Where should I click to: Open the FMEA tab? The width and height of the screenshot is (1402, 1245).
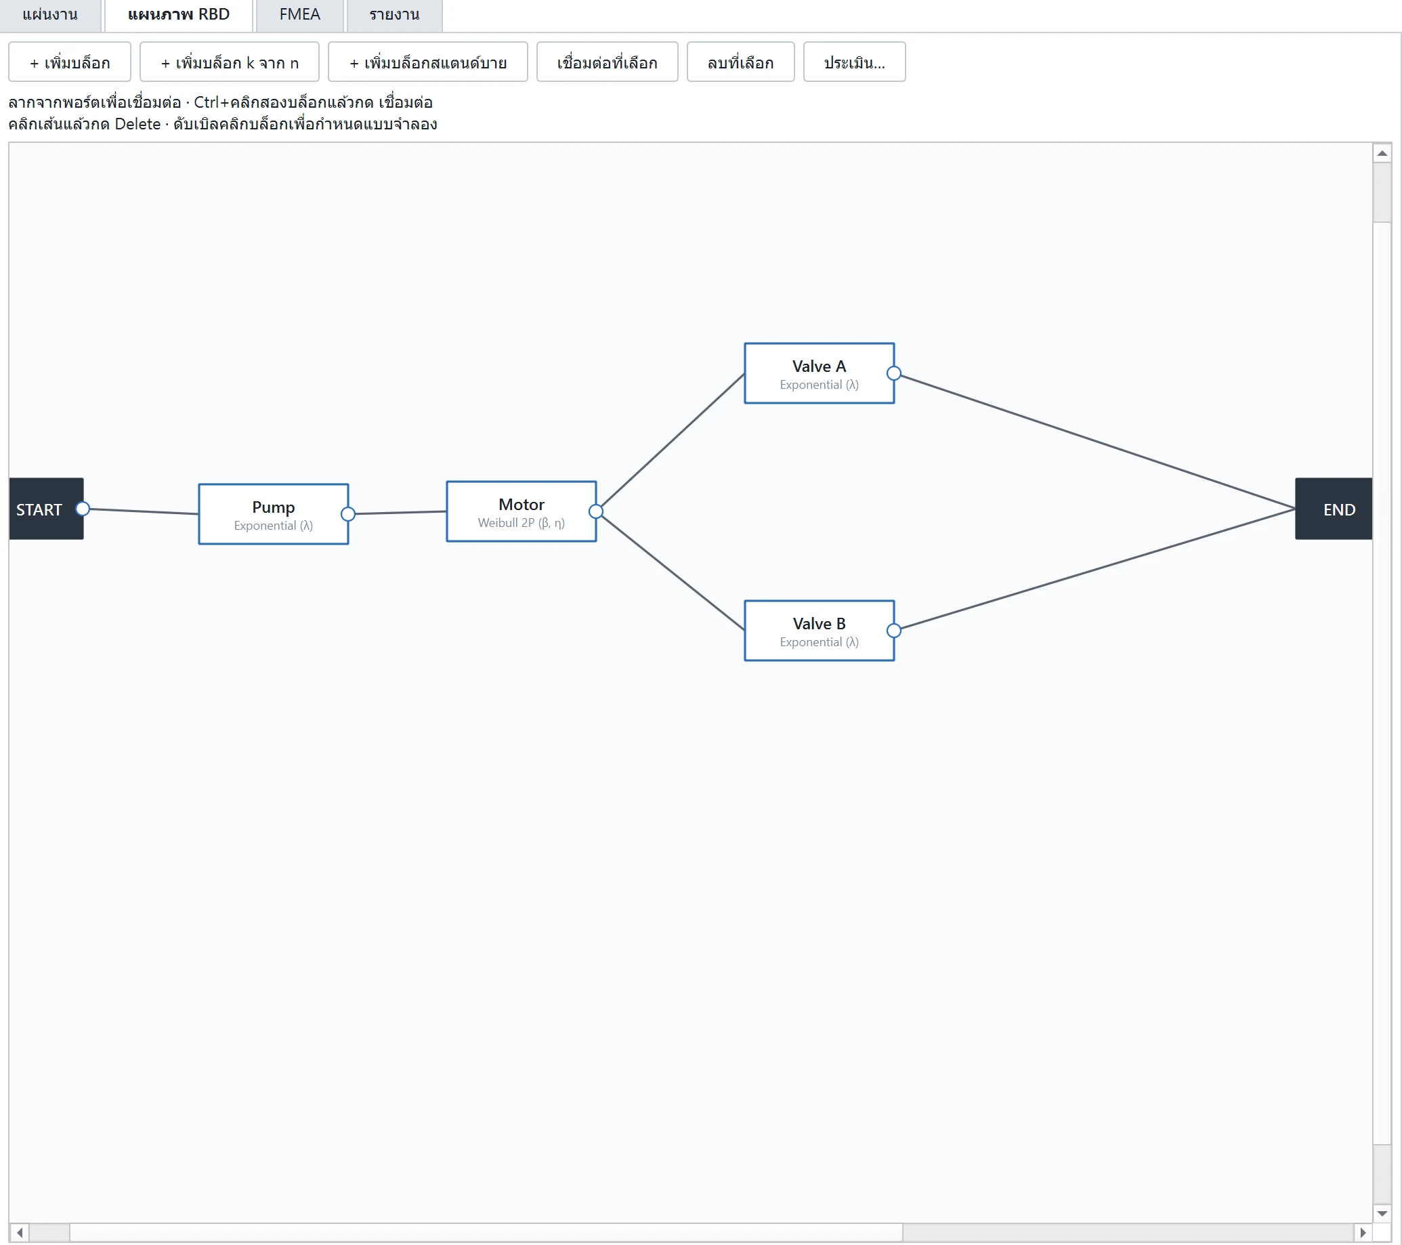[300, 15]
